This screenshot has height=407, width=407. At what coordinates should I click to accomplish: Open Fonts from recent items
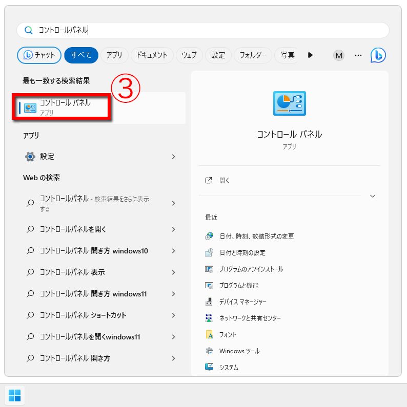point(228,335)
